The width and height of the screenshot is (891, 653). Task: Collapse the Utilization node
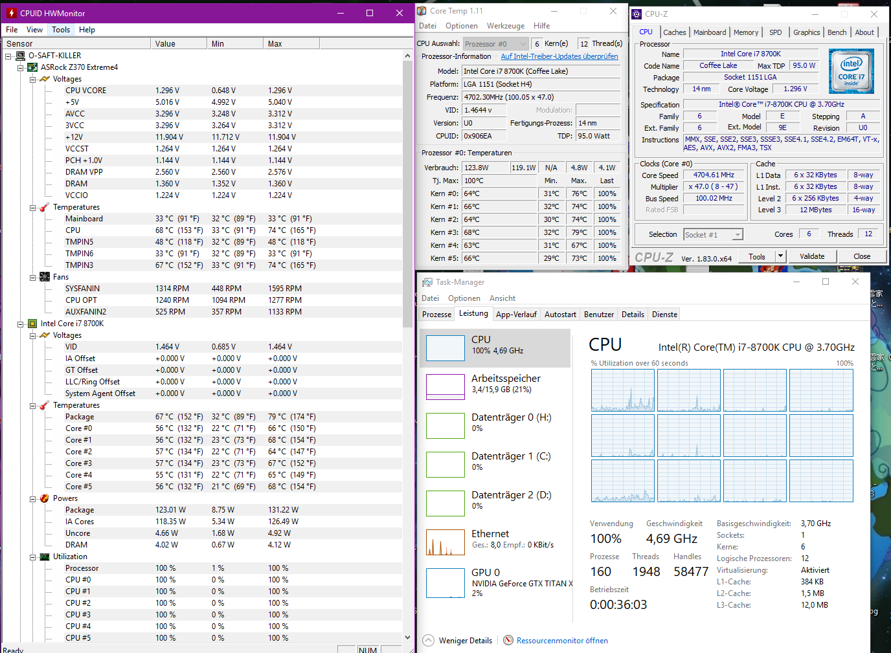[x=33, y=557]
